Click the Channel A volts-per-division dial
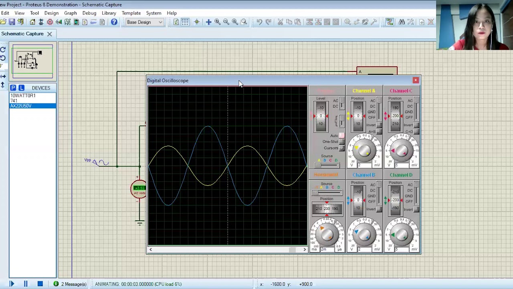513x289 pixels. (x=364, y=150)
